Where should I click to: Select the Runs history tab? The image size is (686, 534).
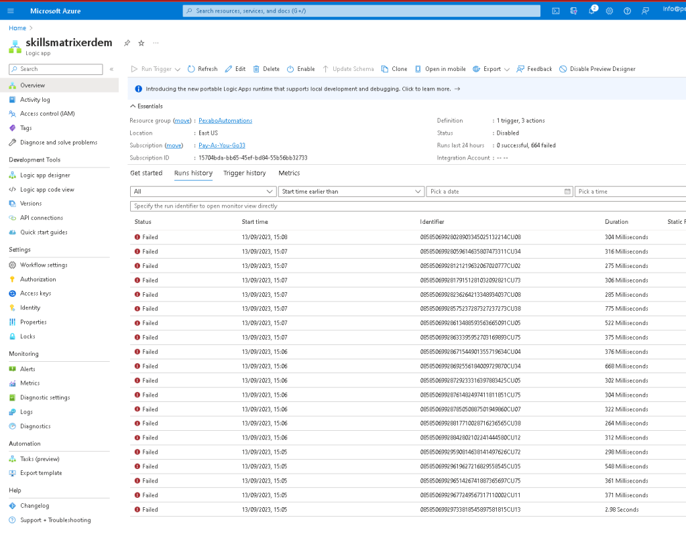point(193,173)
